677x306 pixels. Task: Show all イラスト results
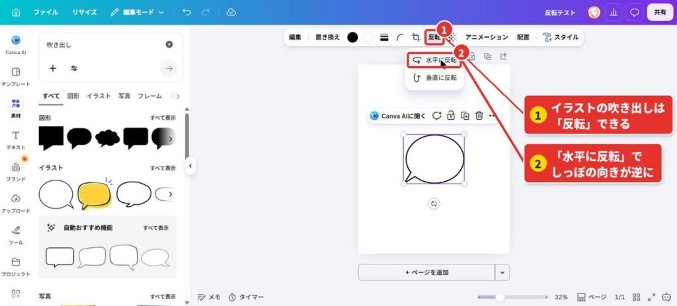tap(163, 168)
